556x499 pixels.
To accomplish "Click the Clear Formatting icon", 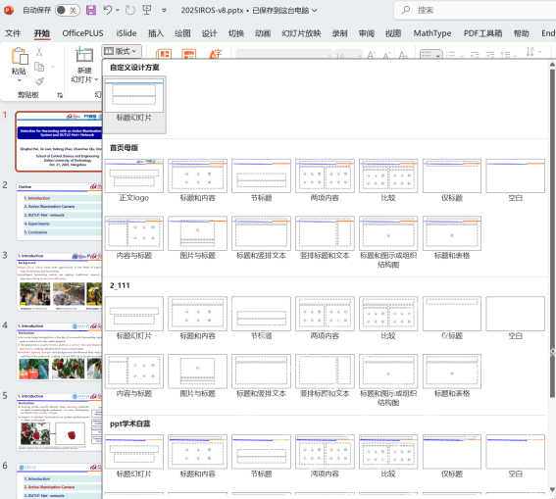I will pyautogui.click(x=403, y=55).
